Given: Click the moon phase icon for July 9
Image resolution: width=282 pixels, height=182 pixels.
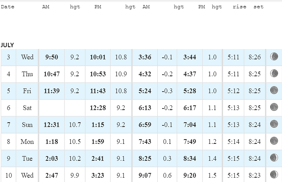Looking at the screenshot, I should click(x=274, y=158).
